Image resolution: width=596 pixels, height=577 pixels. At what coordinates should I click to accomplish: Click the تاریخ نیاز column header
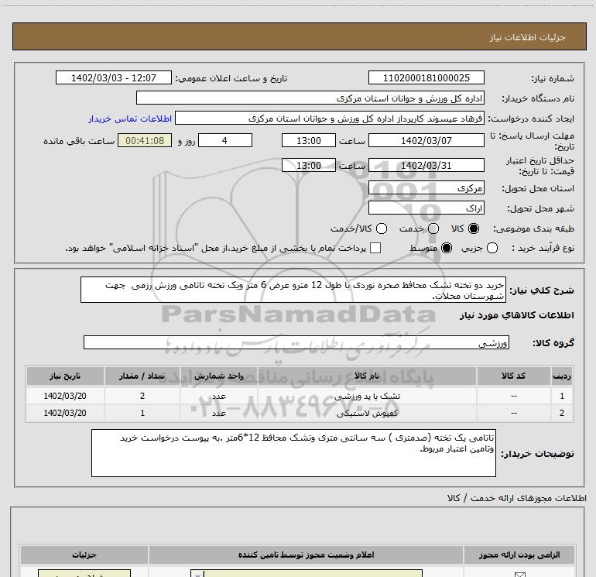pyautogui.click(x=65, y=376)
